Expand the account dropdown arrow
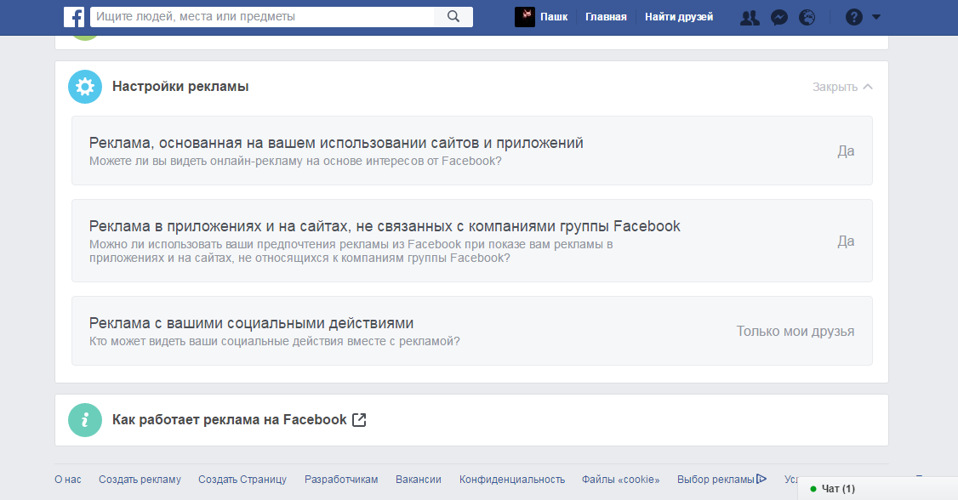The height and width of the screenshot is (500, 958). tap(876, 17)
